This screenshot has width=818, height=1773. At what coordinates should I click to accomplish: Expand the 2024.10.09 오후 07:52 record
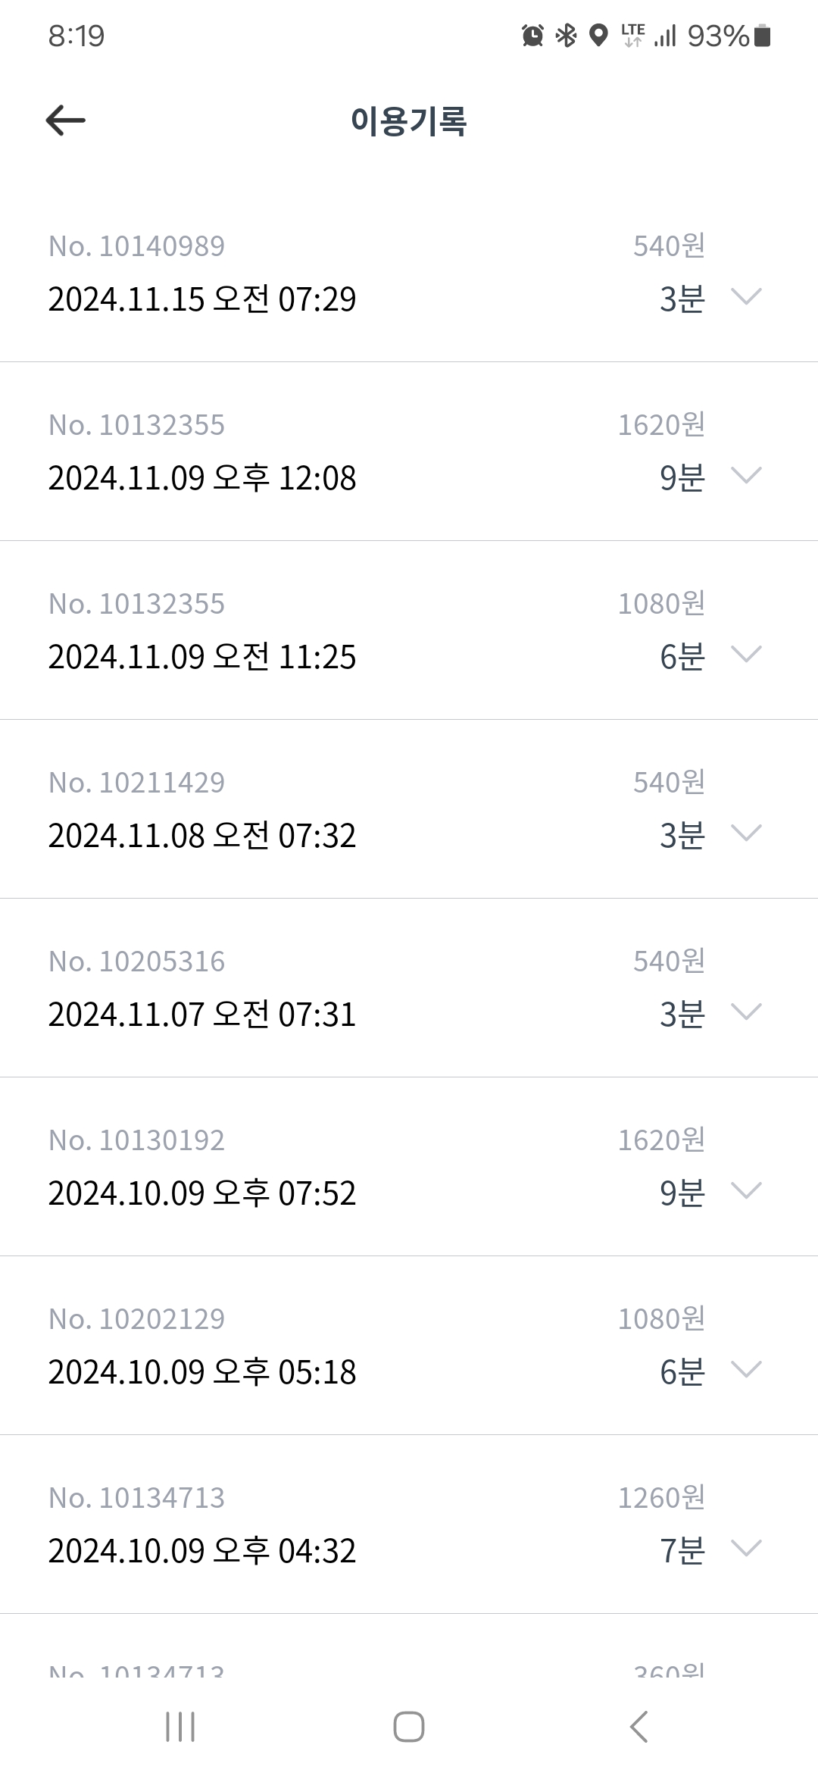click(x=746, y=1191)
